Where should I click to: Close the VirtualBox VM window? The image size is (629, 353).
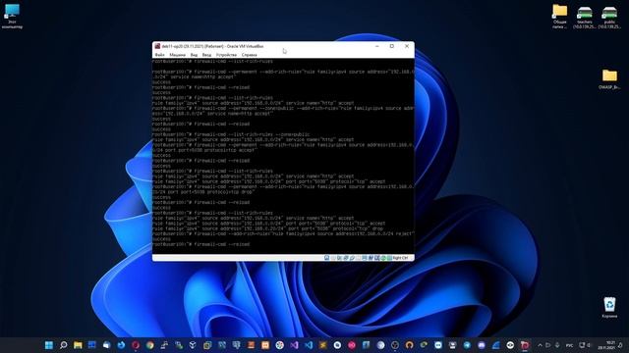[407, 46]
